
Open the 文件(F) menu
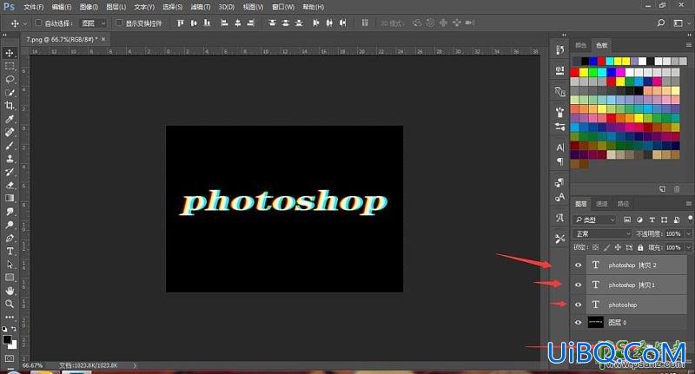[34, 7]
